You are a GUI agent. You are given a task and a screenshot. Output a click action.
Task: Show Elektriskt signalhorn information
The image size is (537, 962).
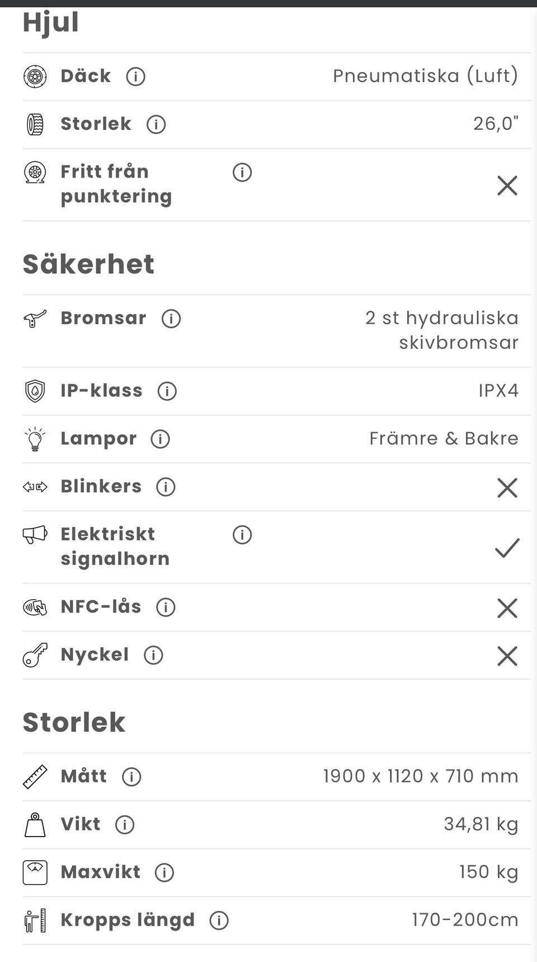coord(242,535)
